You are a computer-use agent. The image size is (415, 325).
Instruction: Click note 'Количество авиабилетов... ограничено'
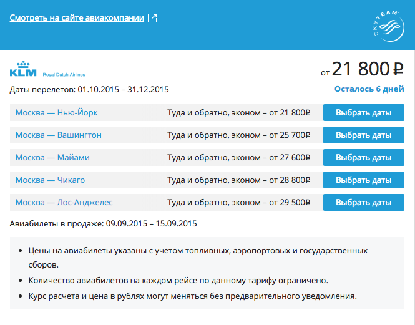(x=178, y=280)
